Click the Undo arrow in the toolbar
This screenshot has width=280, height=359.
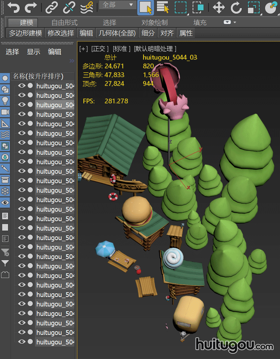[14, 7]
